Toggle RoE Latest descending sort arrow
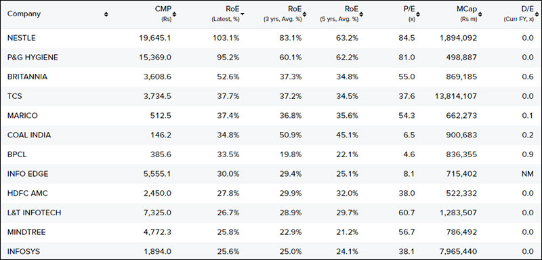Screen dimensions: 542x260 click(243, 14)
